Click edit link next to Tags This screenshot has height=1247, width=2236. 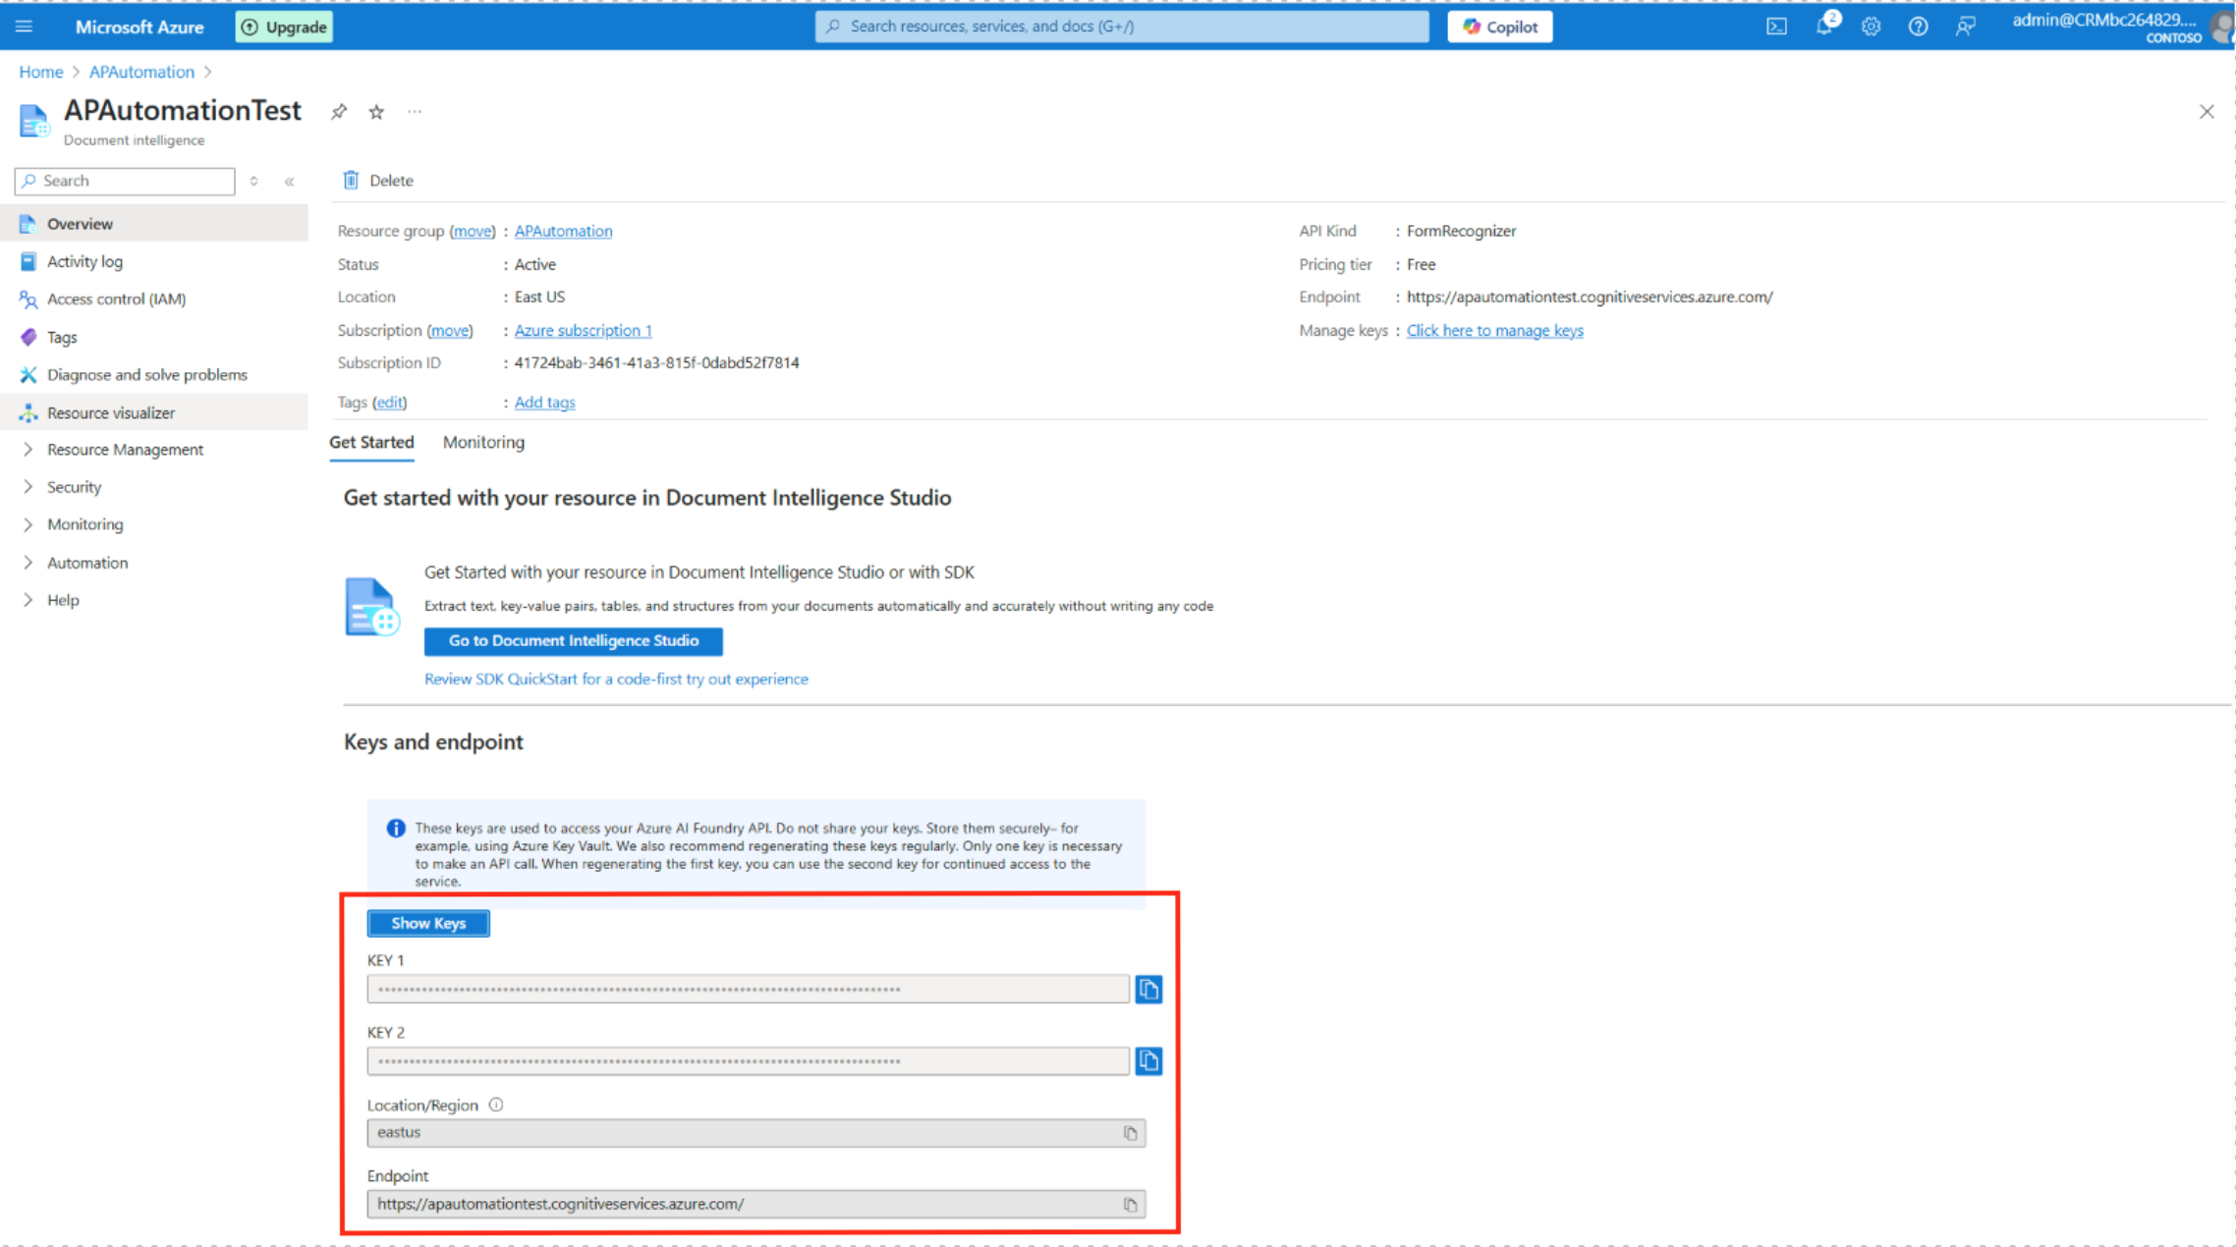(x=390, y=402)
